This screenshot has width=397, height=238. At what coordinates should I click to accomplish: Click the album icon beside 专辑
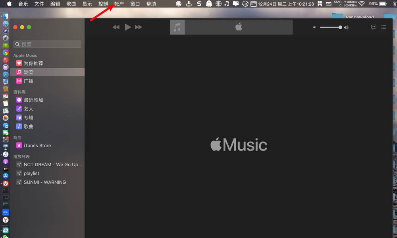click(x=19, y=118)
